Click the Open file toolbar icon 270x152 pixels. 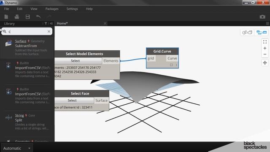point(17,16)
